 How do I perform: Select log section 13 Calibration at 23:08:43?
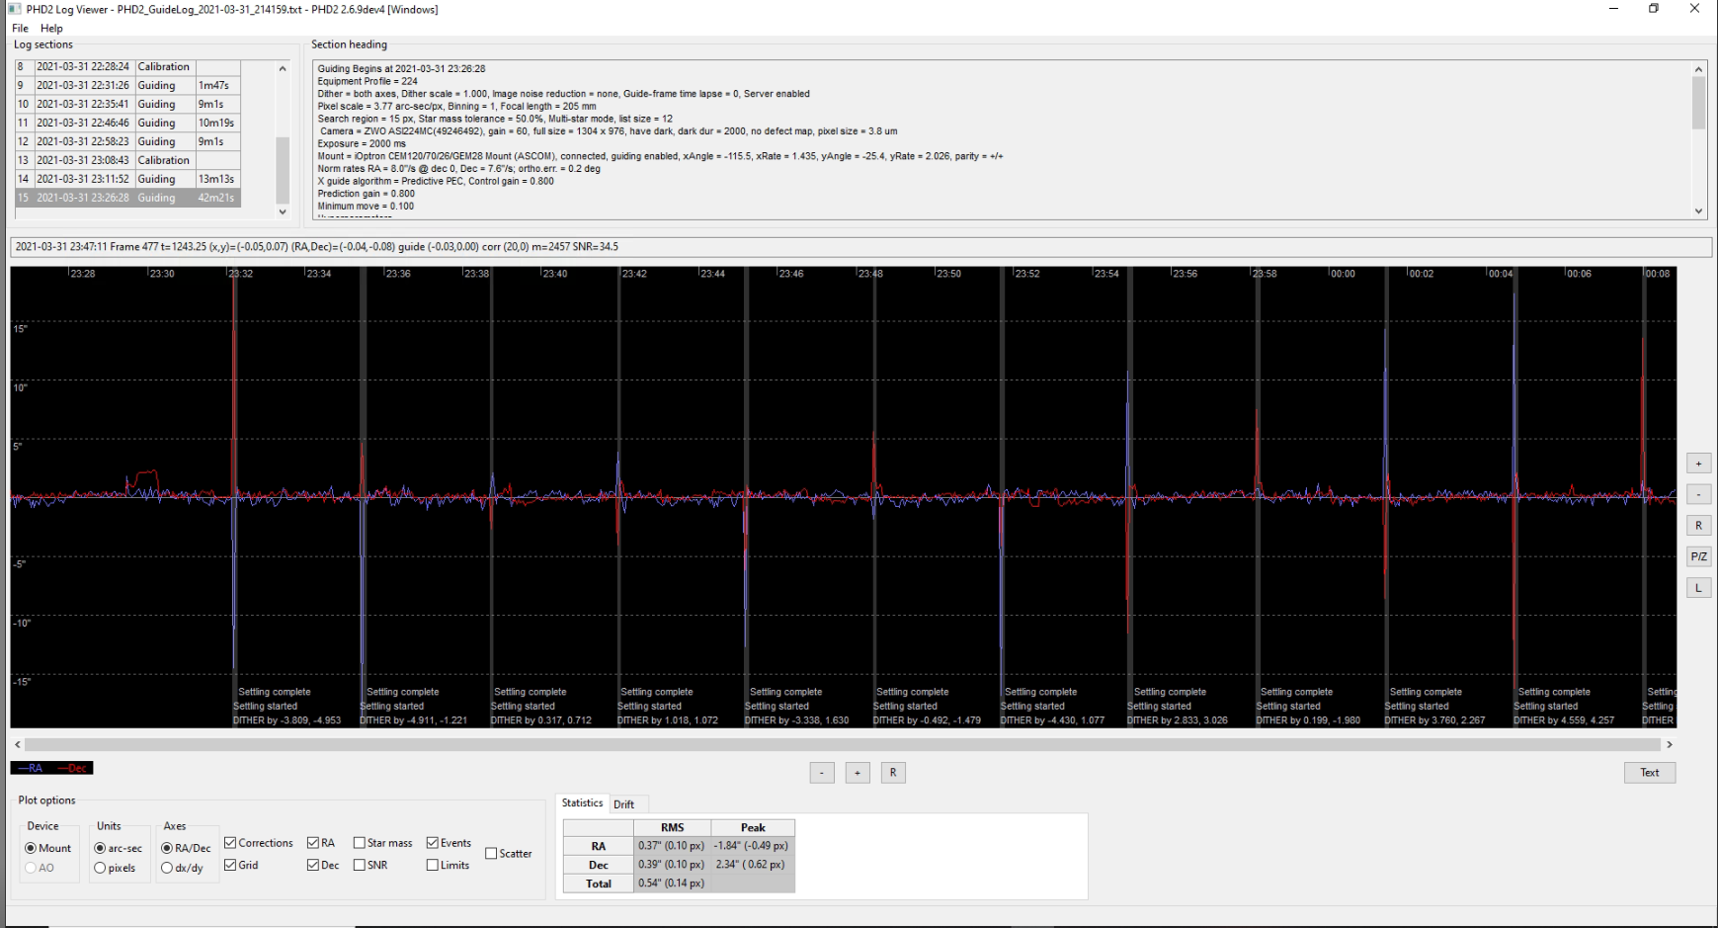click(126, 160)
